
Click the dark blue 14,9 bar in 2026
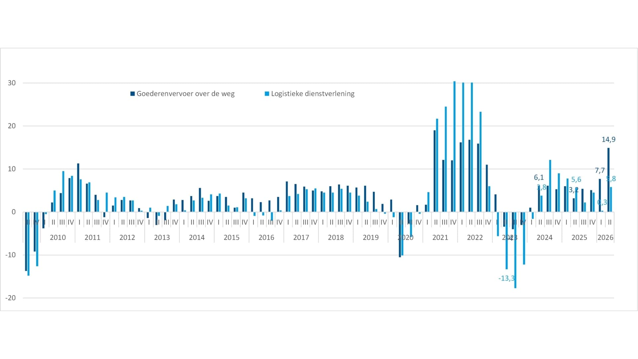(608, 180)
